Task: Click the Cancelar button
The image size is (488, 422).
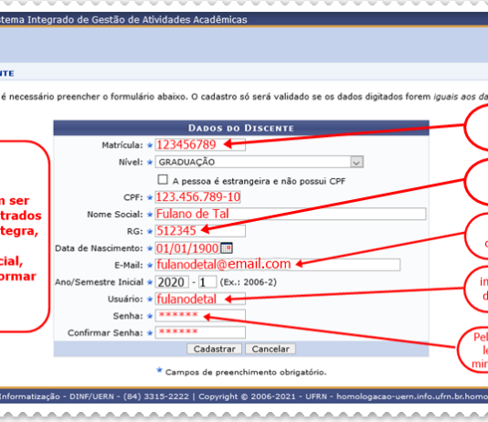Action: point(271,349)
